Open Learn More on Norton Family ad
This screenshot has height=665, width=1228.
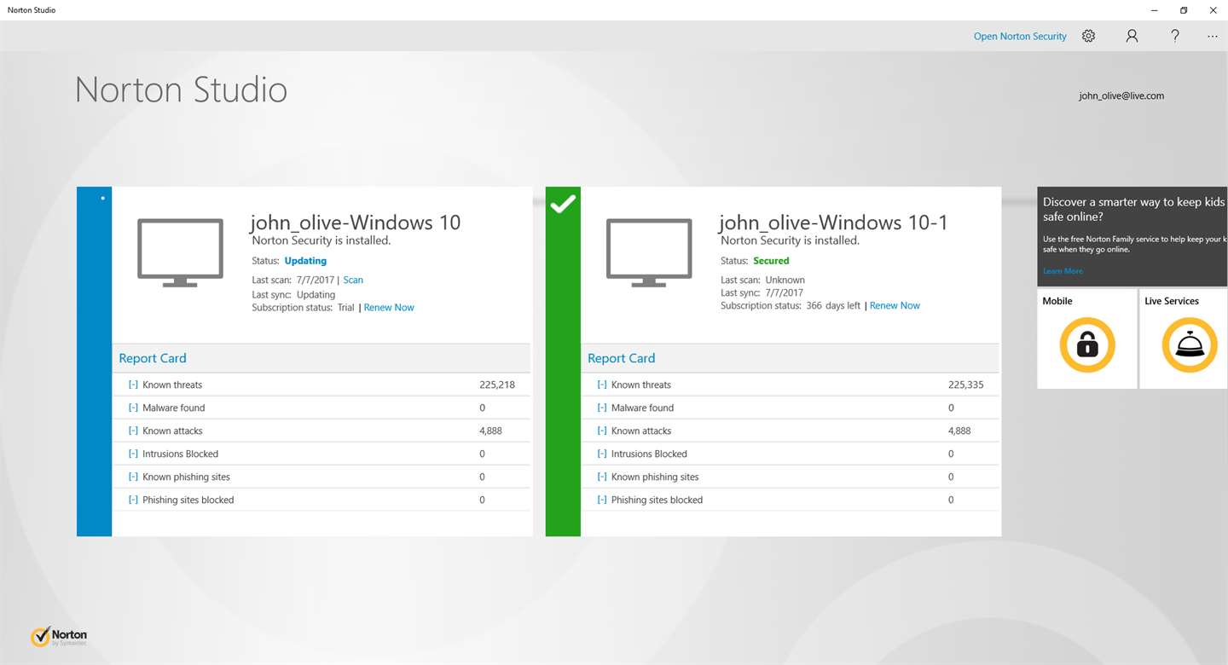[1063, 271]
